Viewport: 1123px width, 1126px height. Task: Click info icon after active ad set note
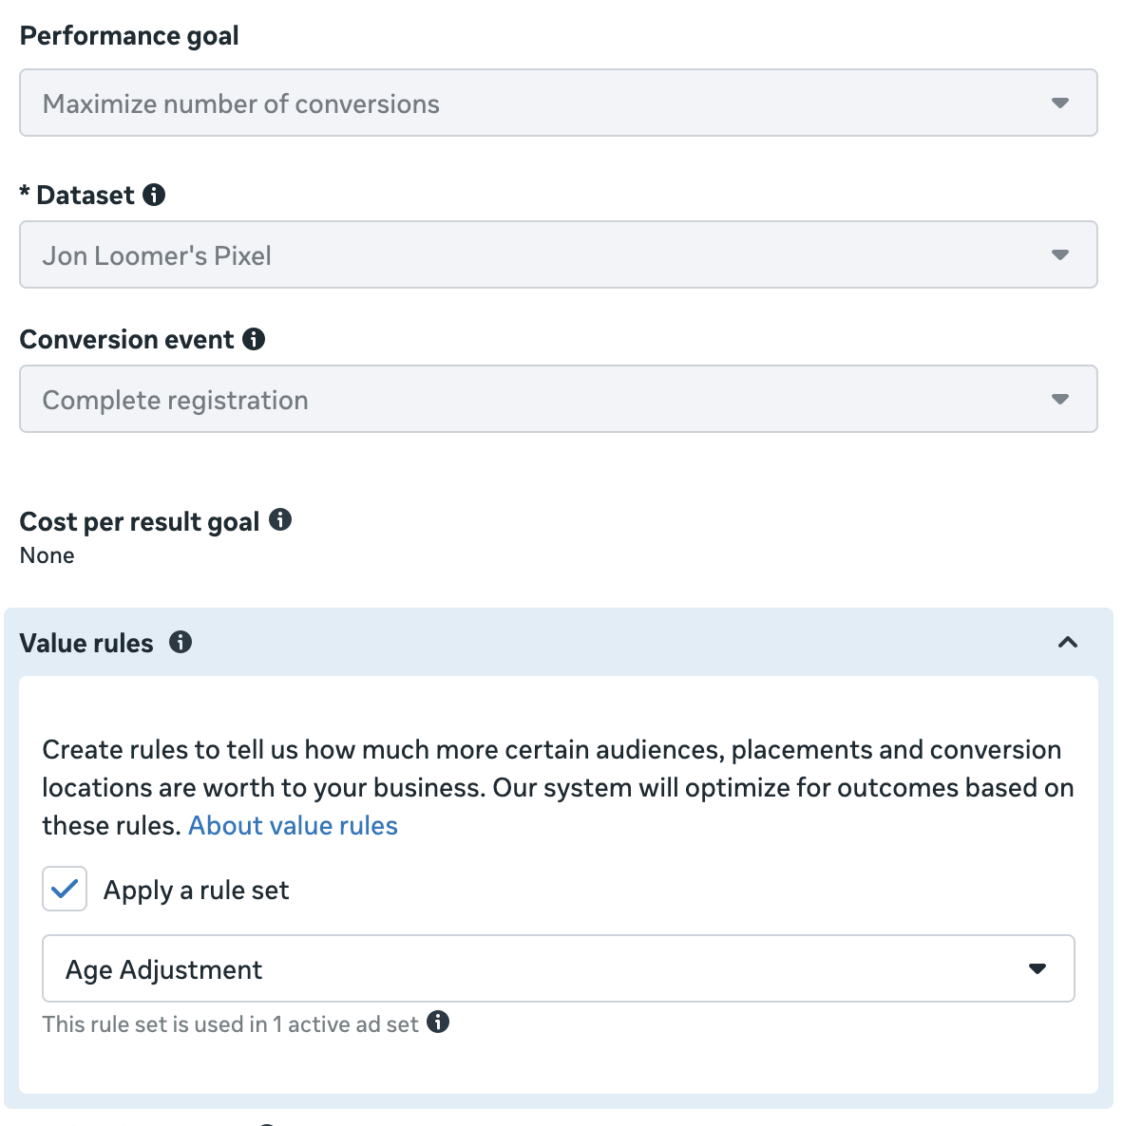point(438,1023)
